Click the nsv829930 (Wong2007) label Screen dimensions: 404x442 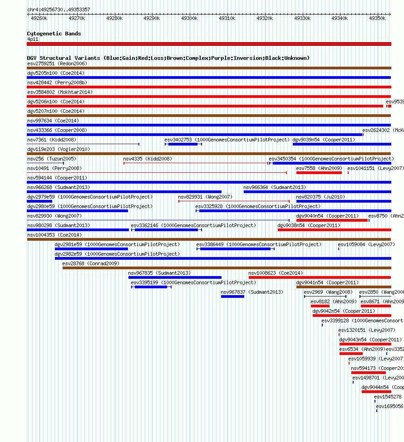54,216
